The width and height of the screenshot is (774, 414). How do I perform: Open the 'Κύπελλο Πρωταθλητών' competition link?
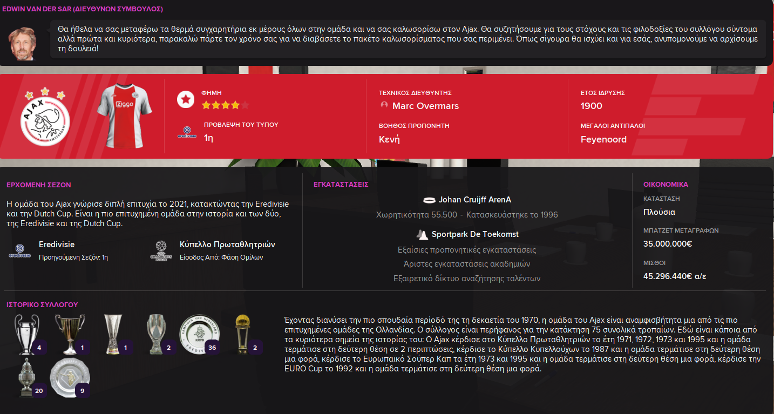click(x=227, y=245)
